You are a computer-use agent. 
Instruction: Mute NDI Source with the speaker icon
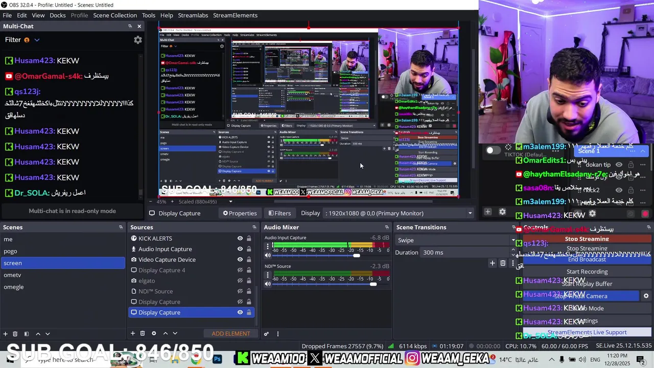(267, 284)
